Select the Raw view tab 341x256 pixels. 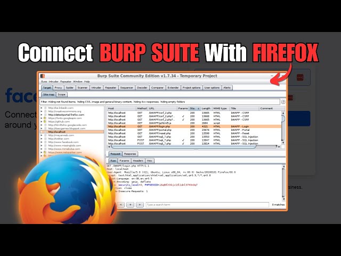coord(113,161)
